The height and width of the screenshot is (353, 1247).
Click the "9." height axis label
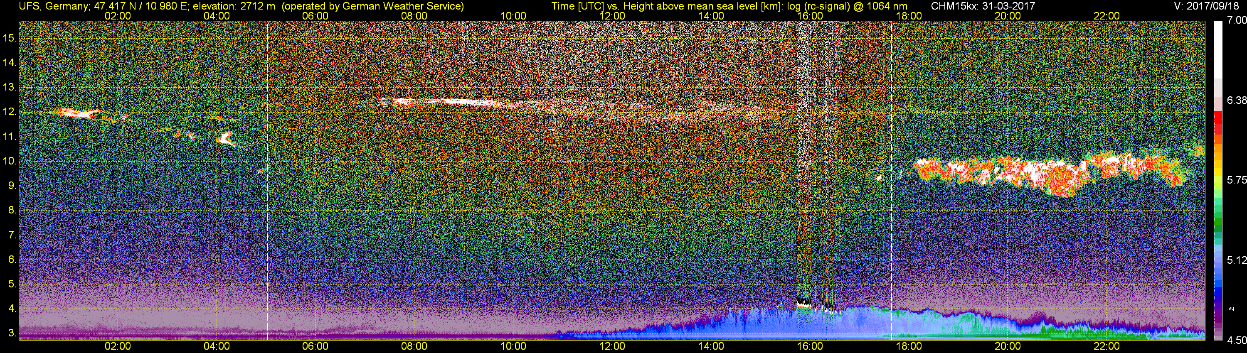(12, 186)
